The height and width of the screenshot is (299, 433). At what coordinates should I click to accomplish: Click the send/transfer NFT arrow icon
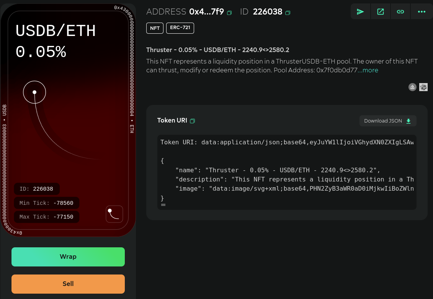point(360,11)
